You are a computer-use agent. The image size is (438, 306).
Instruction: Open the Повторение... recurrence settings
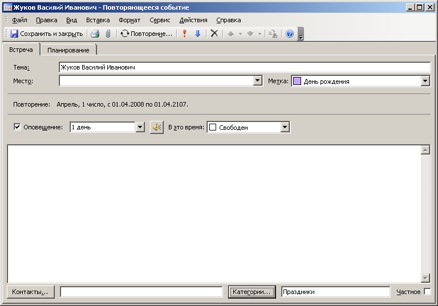pyautogui.click(x=147, y=34)
